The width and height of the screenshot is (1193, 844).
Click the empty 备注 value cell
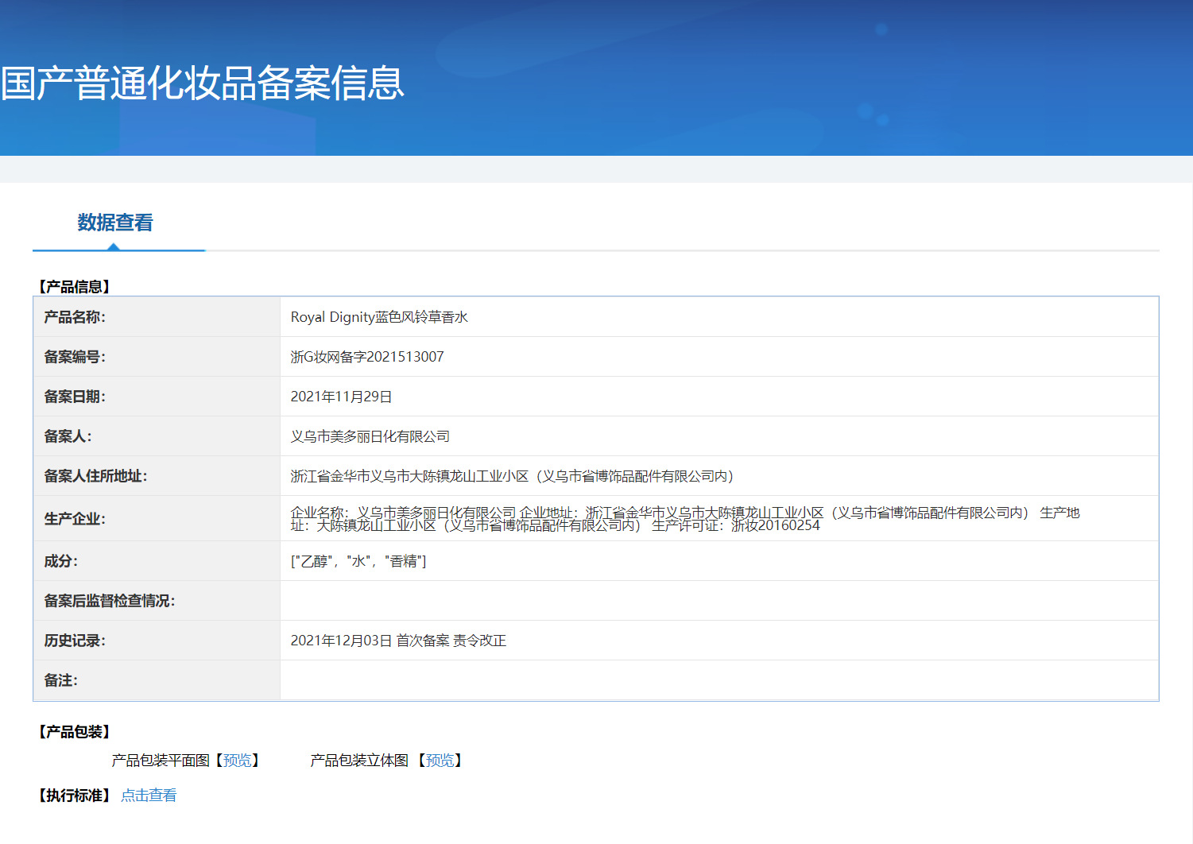[x=719, y=680]
